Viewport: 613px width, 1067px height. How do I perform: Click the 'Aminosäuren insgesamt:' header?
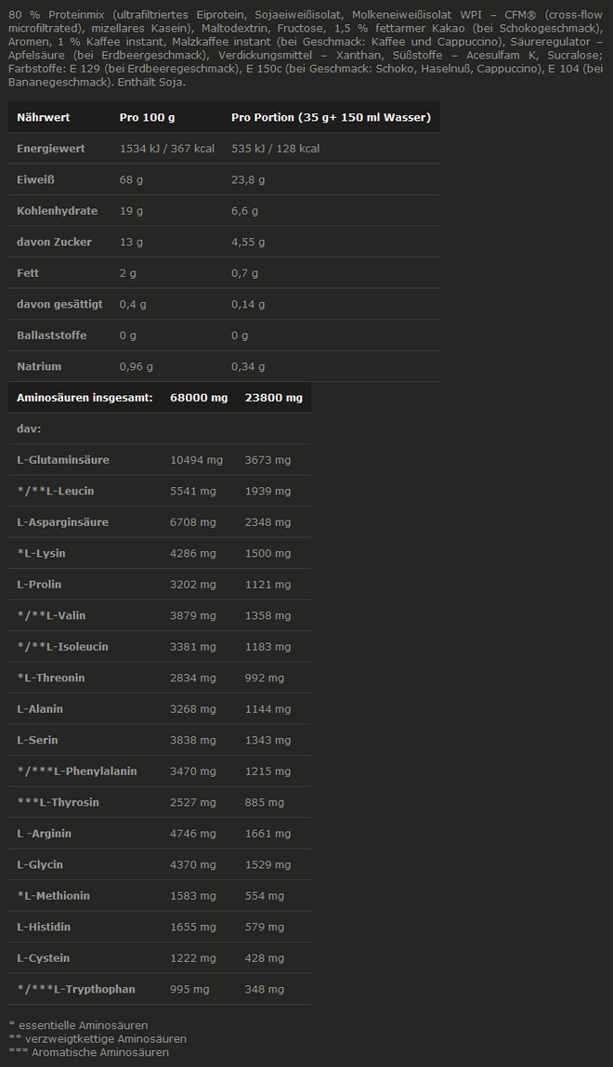(x=85, y=398)
